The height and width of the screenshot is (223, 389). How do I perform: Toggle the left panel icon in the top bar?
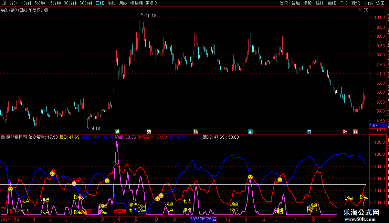(4, 3)
